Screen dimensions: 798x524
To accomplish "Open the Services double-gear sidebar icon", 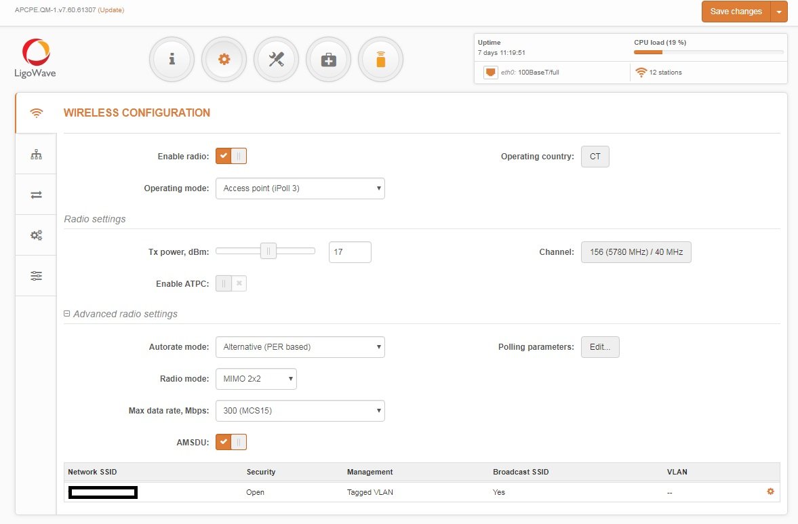I will [36, 235].
